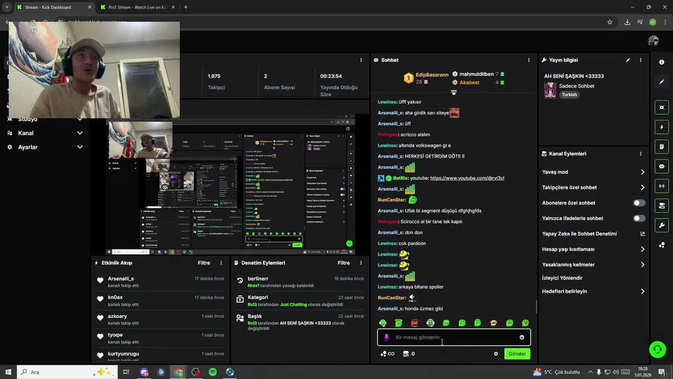673x379 pixels.
Task: Toggle the moderation actions note icon
Action: point(661,146)
